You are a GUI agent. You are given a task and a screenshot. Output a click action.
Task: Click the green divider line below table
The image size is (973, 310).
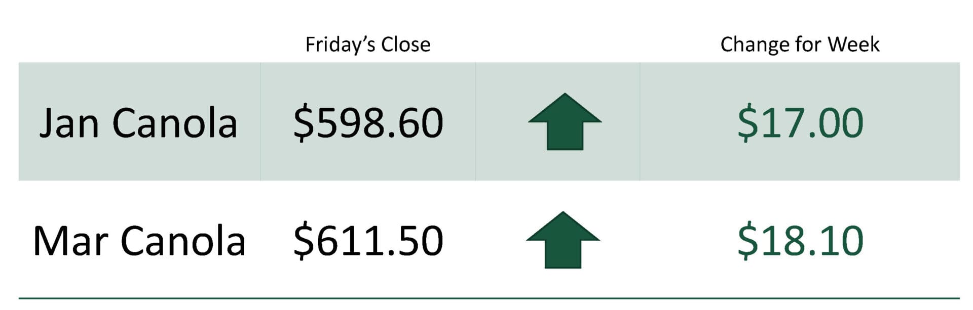(489, 298)
